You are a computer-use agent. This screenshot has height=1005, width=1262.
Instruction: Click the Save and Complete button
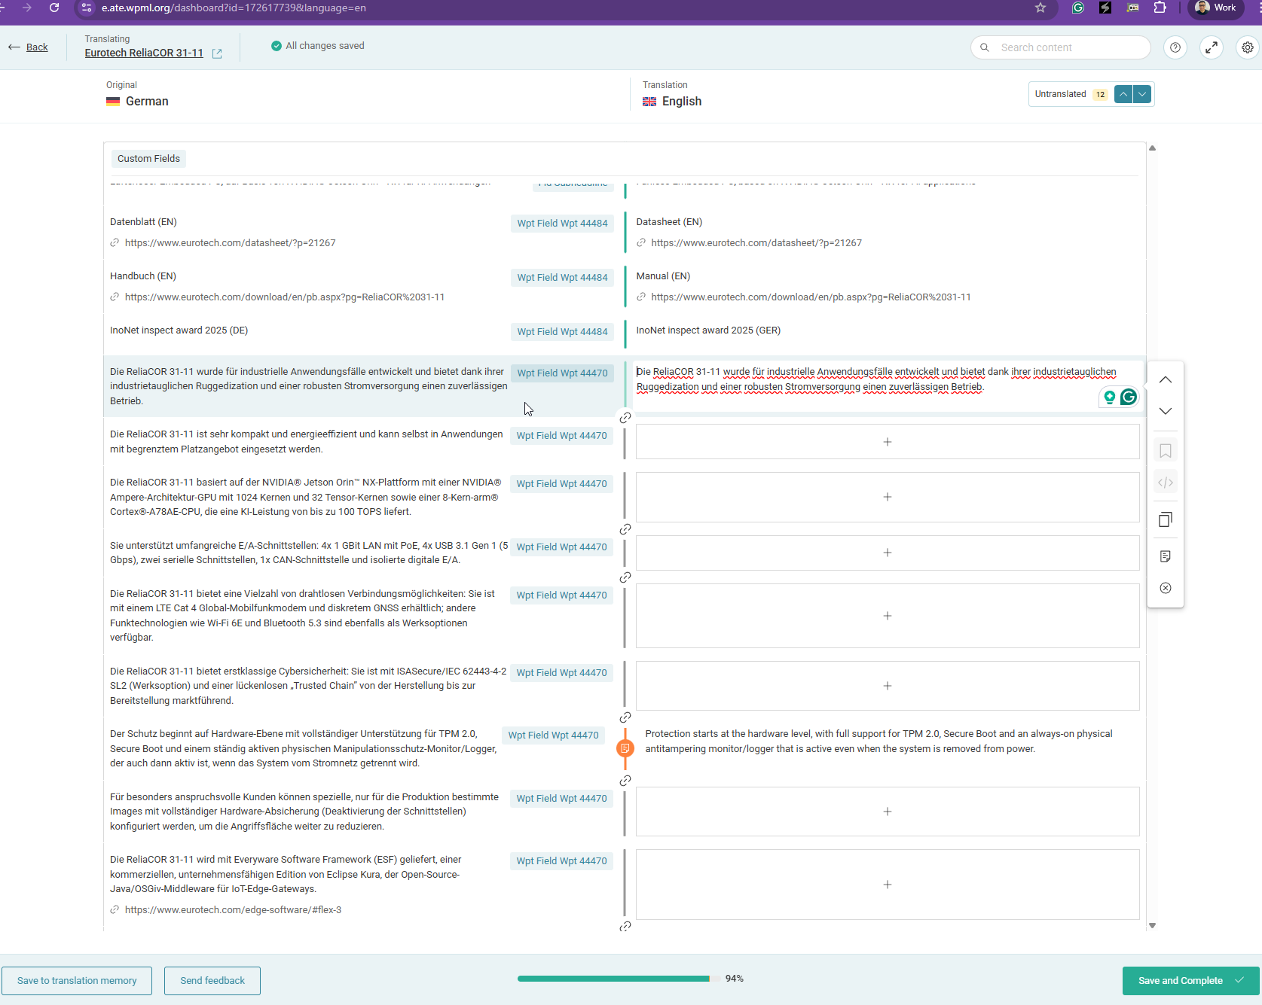click(x=1190, y=981)
